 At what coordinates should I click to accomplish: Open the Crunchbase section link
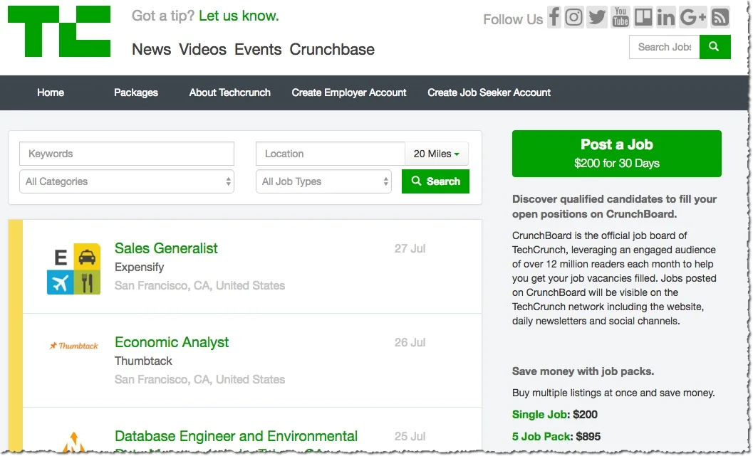tap(332, 49)
